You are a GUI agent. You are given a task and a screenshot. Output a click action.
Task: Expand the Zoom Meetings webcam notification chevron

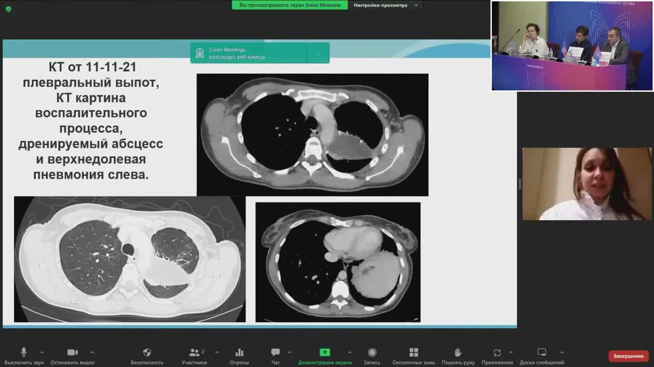click(318, 54)
